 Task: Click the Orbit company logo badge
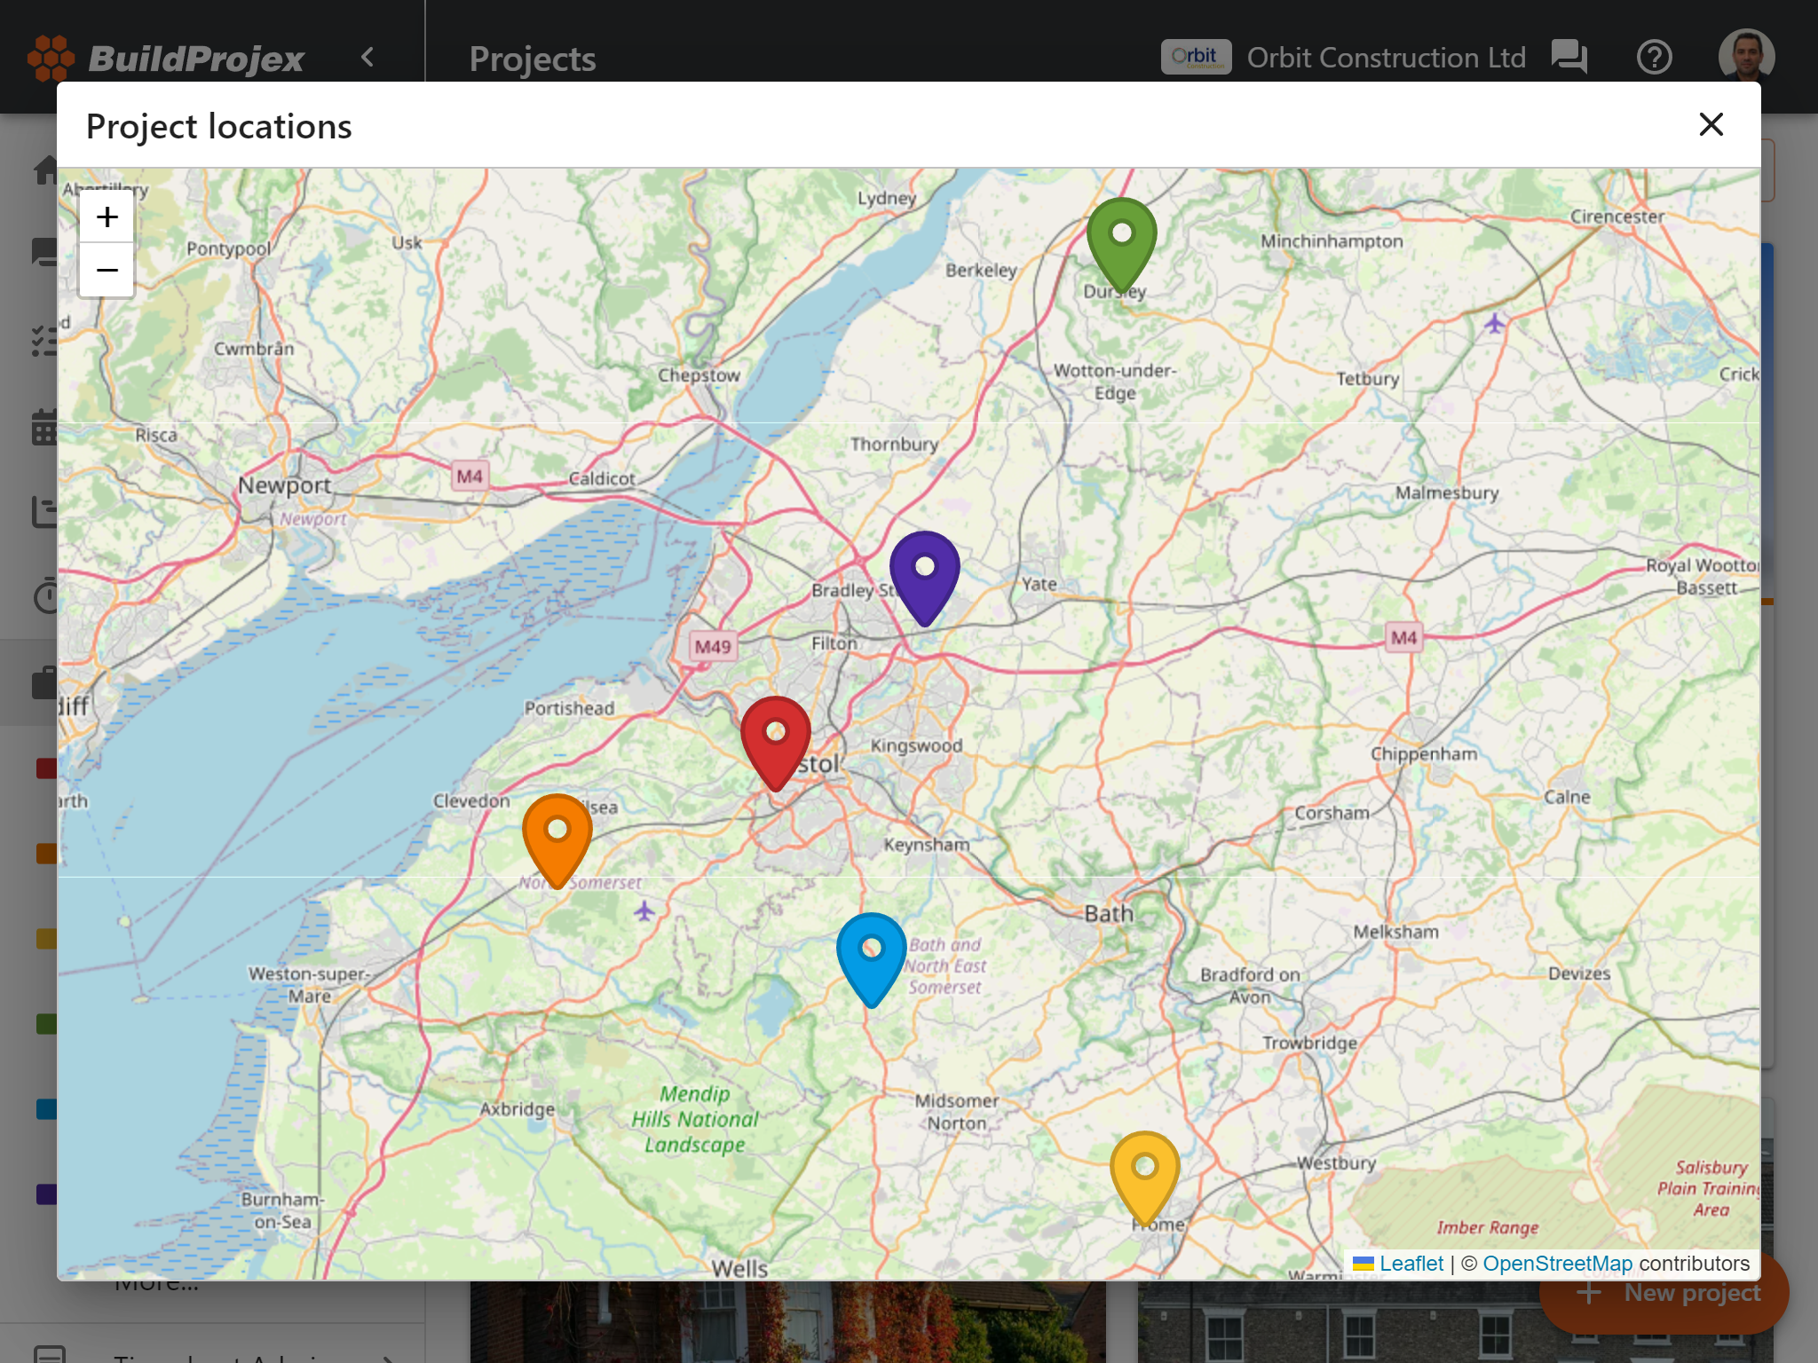pyautogui.click(x=1196, y=57)
